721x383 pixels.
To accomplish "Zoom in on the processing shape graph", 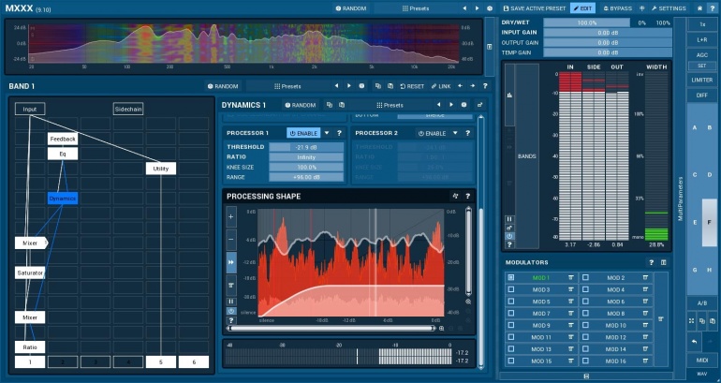I will [x=231, y=216].
